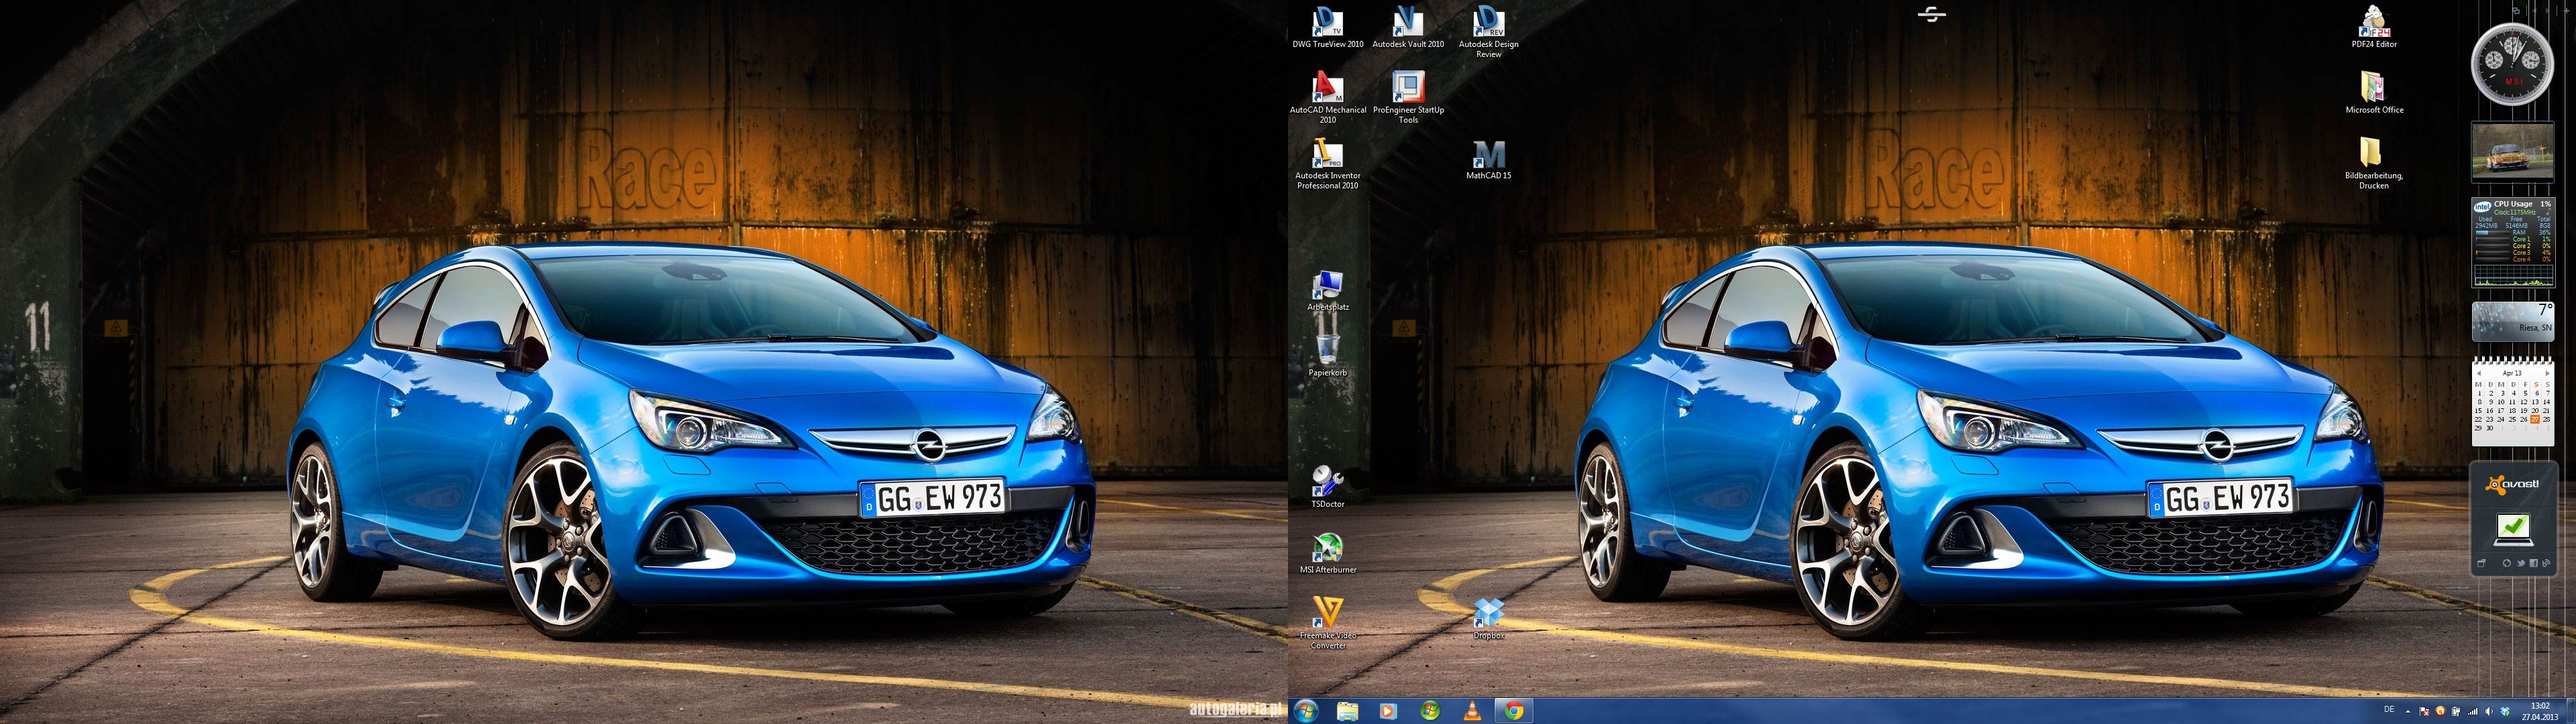Click the Chrome taskbar button
The image size is (2576, 724).
[x=1513, y=711]
